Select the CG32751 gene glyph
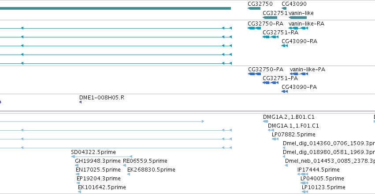The image size is (375, 194). 270,18
